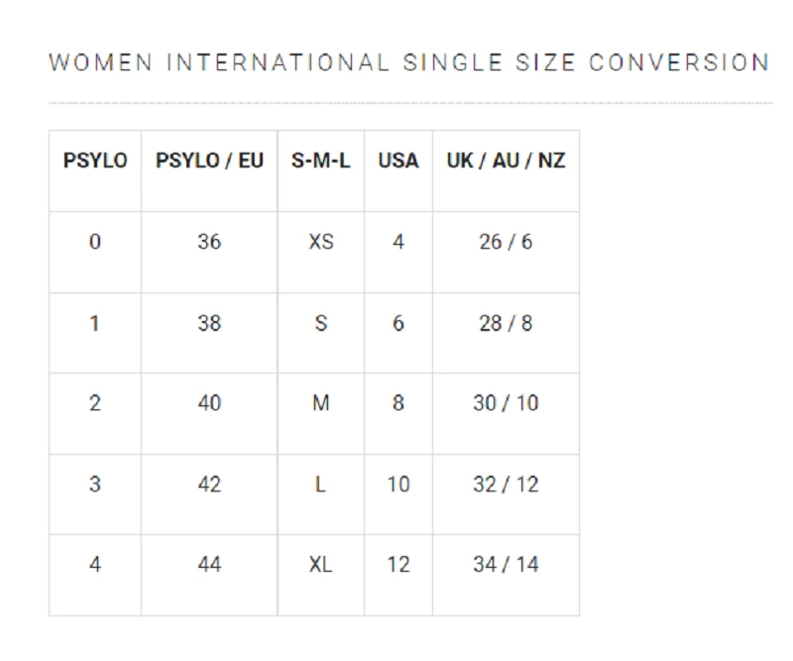The height and width of the screenshot is (661, 793).
Task: Click the XS size cell
Action: point(321,242)
